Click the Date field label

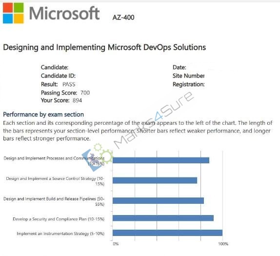[180, 67]
